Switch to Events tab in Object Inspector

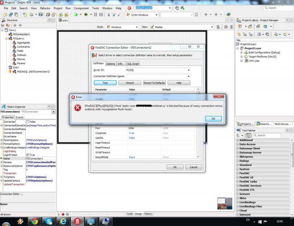pos(19,118)
